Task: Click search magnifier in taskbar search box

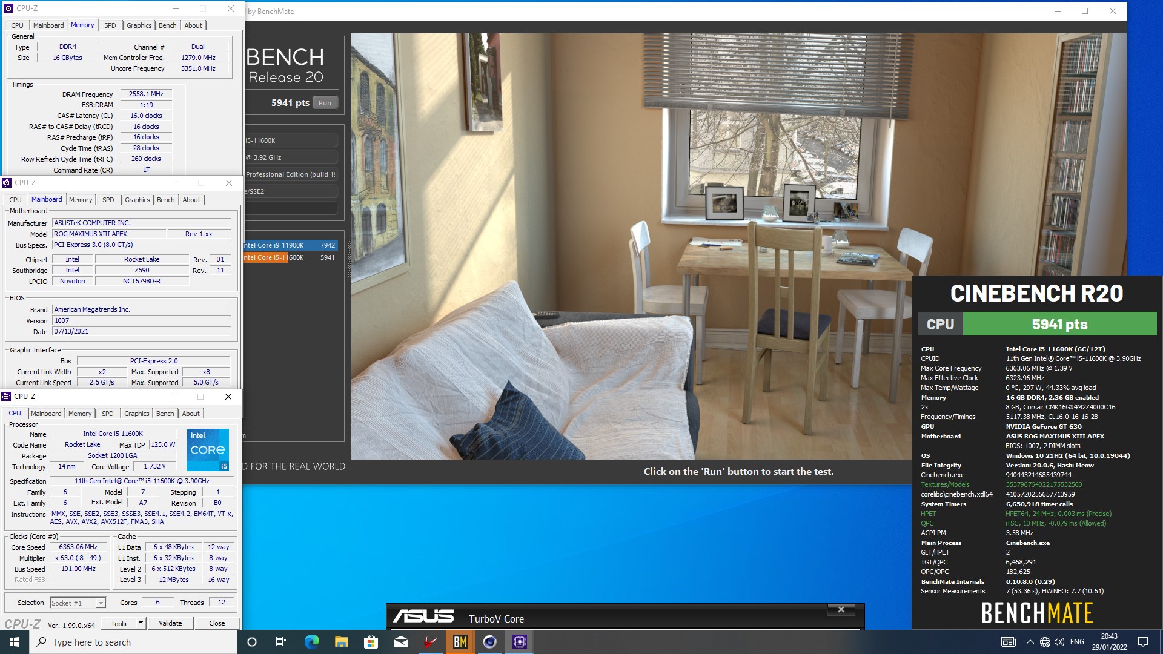Action: (x=42, y=642)
